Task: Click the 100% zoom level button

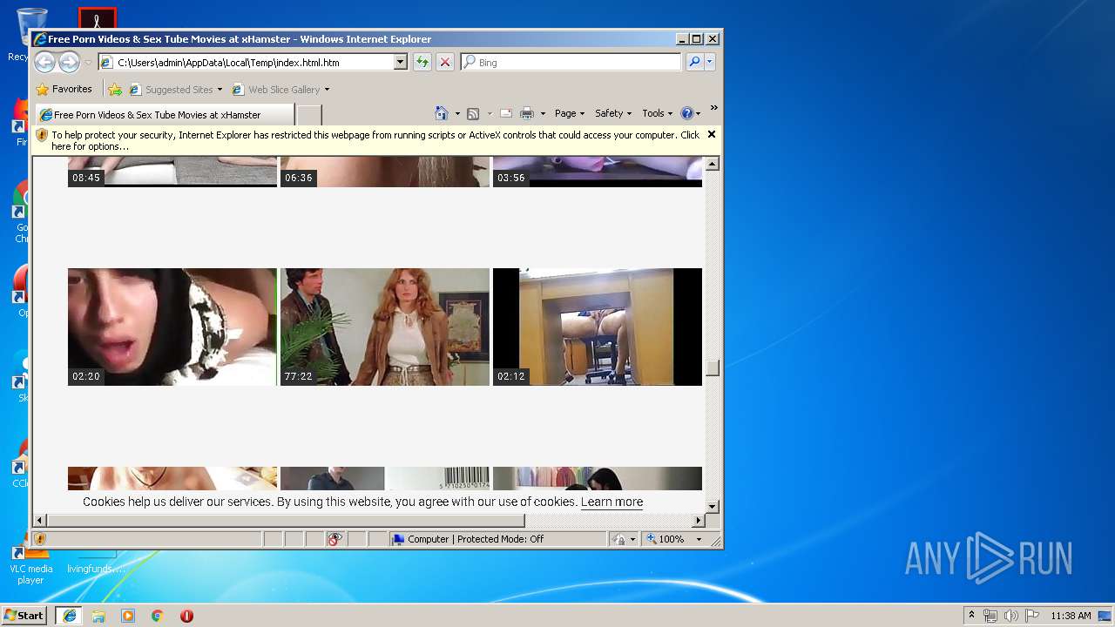Action: coord(666,539)
